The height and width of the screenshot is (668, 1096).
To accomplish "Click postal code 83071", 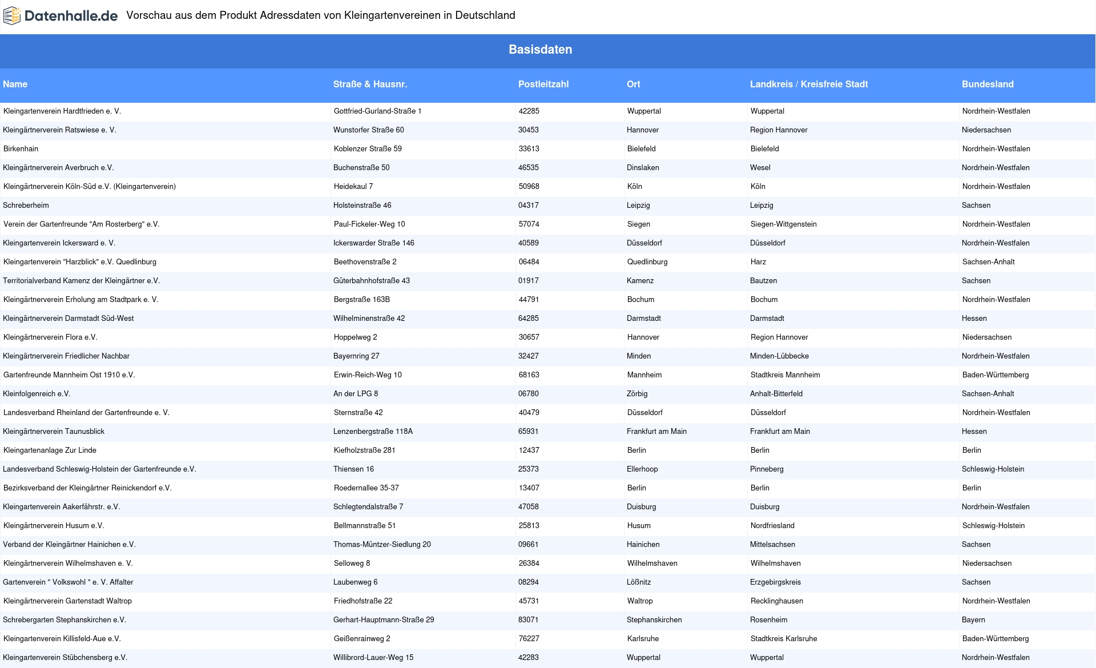I will [529, 620].
